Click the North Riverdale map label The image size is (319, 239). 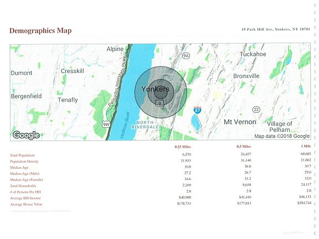tap(145, 124)
